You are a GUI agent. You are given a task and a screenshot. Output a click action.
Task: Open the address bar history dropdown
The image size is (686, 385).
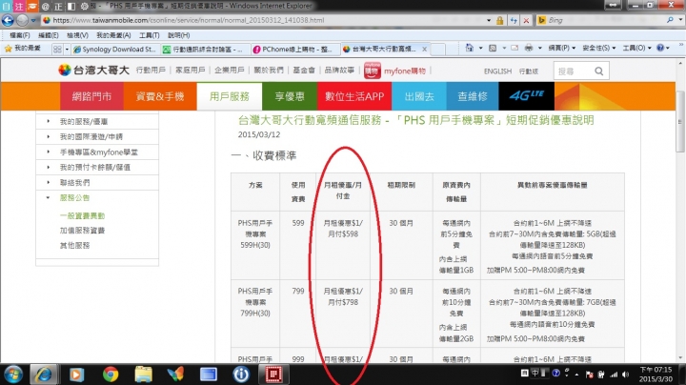tap(488, 20)
